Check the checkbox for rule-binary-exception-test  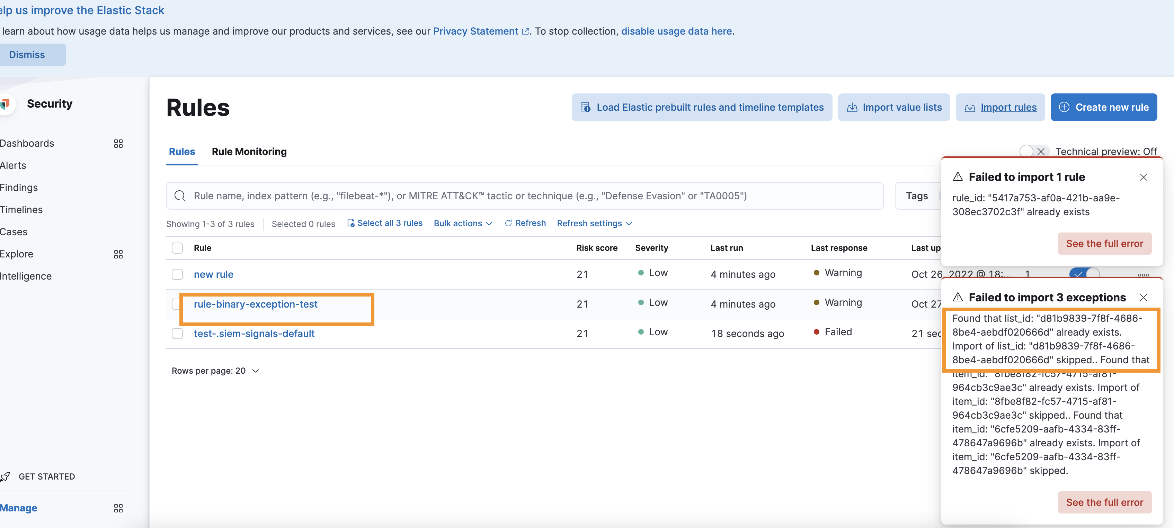(177, 303)
